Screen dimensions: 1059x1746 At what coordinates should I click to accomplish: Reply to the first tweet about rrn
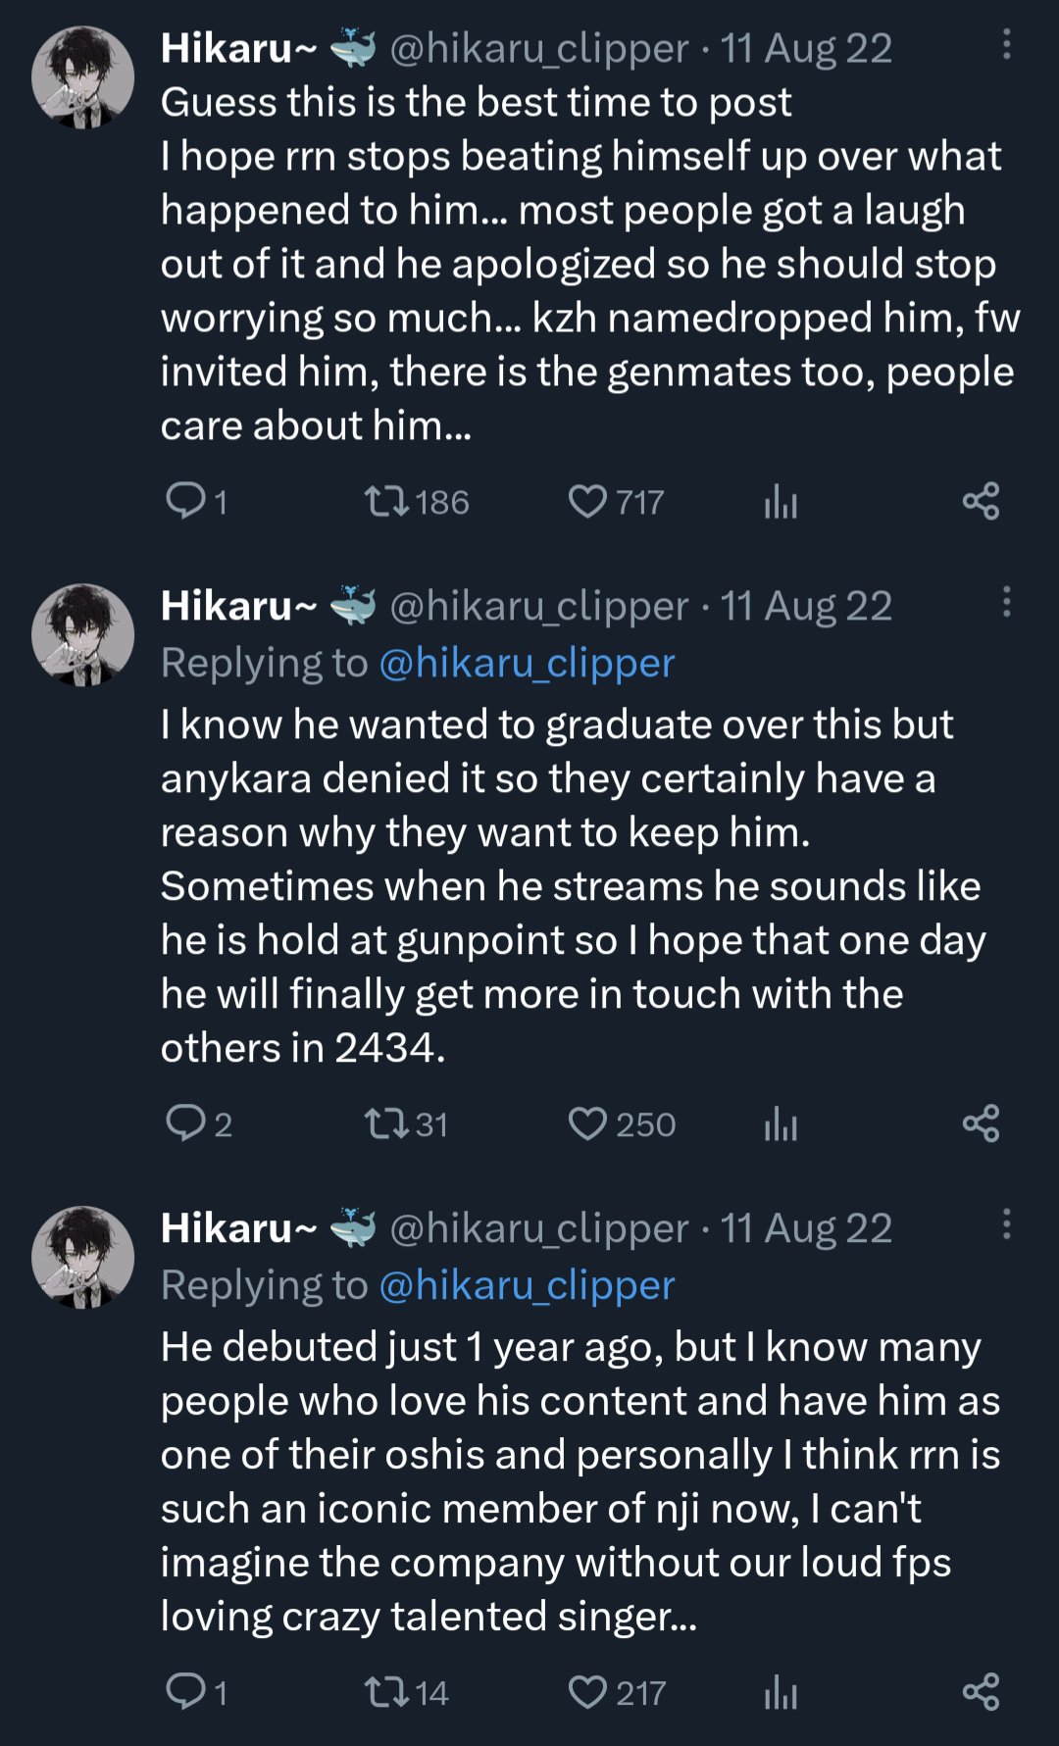coord(184,502)
